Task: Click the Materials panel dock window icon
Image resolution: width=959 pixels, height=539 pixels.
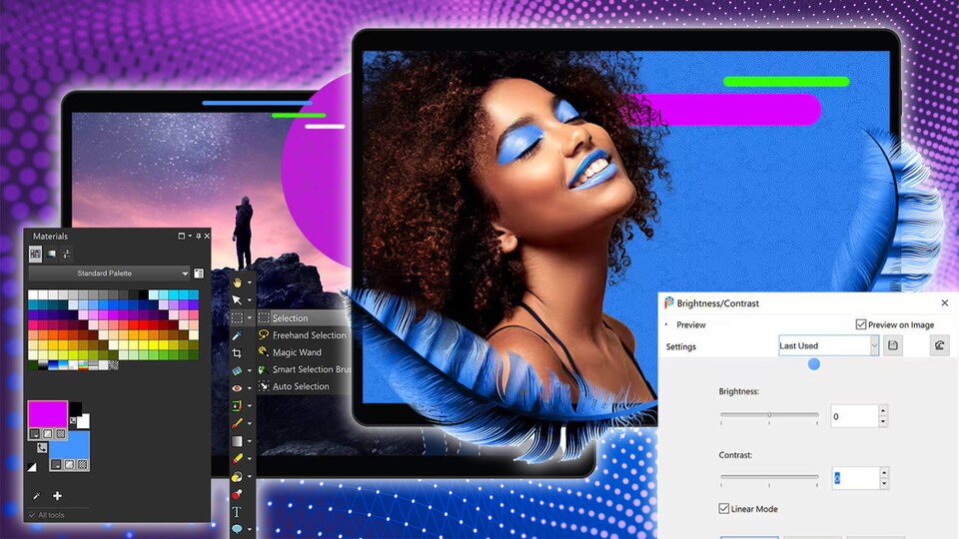Action: [x=181, y=236]
